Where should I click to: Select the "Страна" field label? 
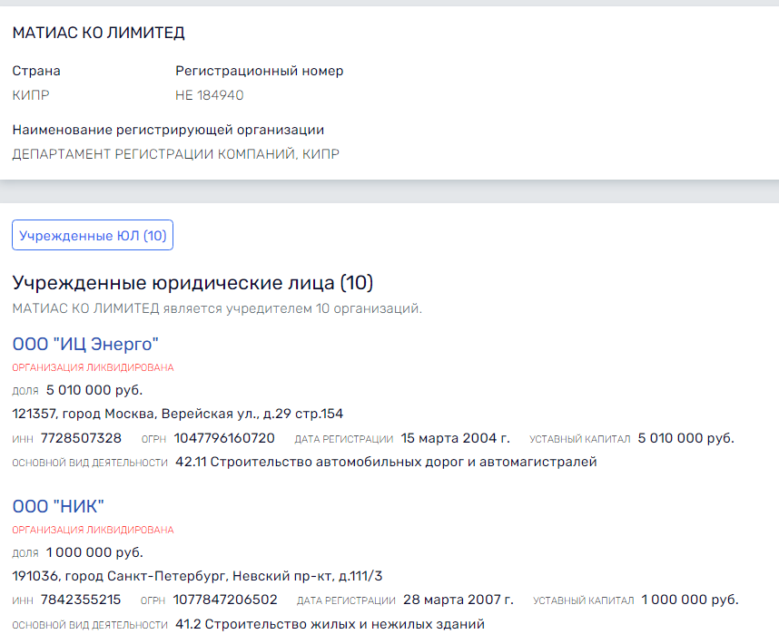[x=36, y=71]
